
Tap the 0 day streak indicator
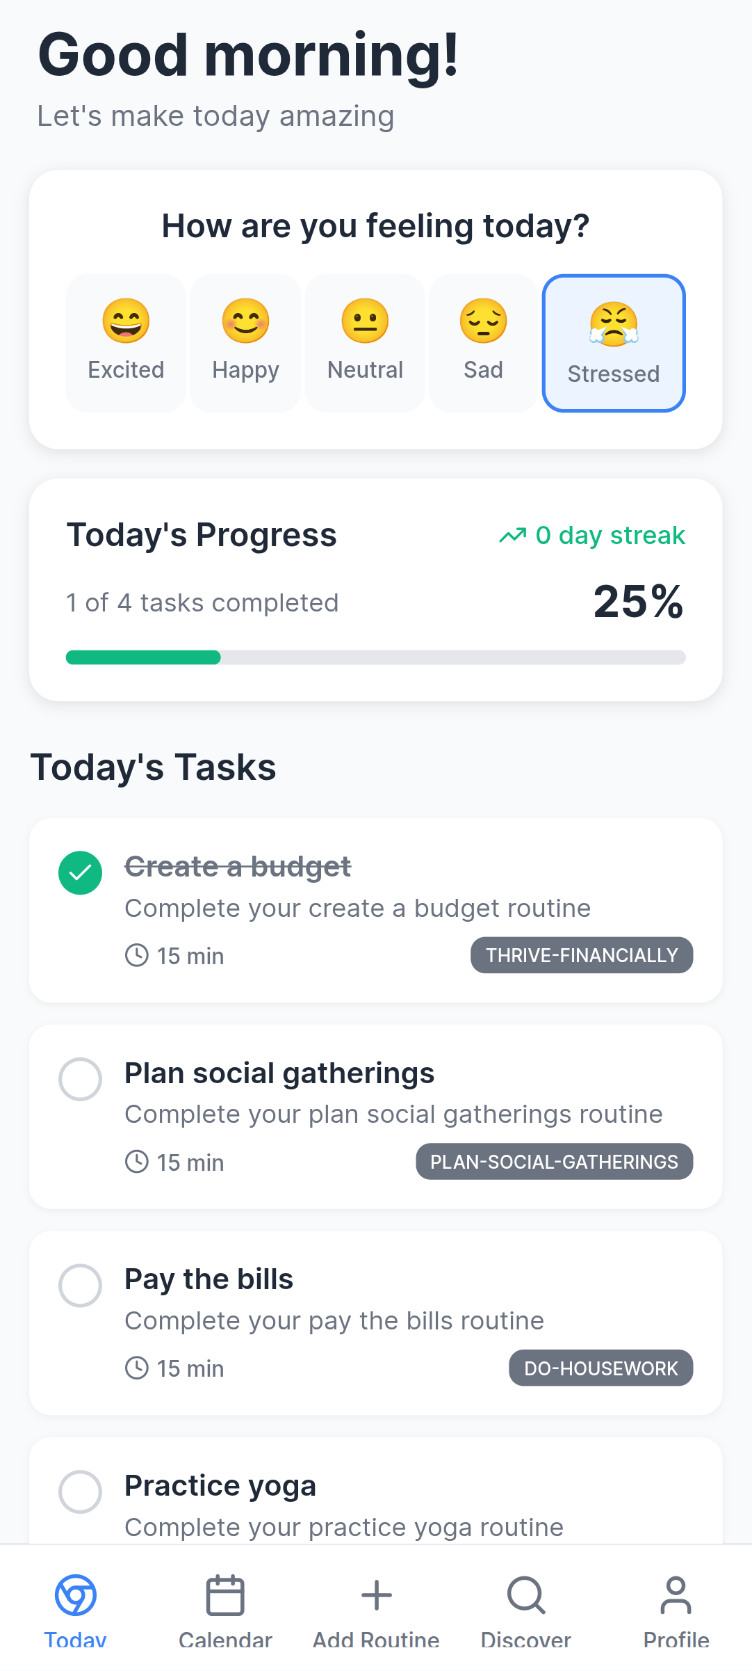(x=592, y=535)
